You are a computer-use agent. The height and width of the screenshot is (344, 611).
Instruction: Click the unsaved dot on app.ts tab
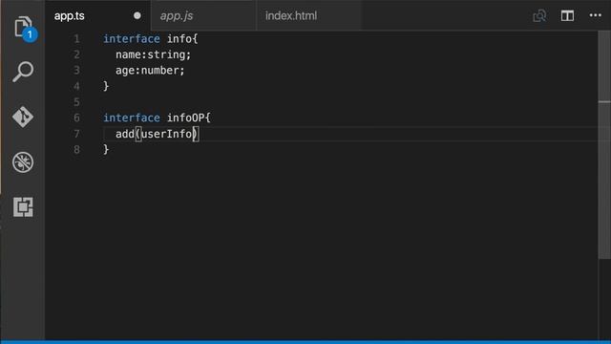click(x=137, y=15)
